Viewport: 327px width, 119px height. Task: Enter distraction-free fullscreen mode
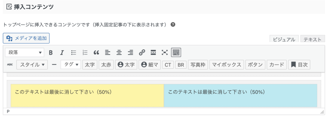pos(165,52)
